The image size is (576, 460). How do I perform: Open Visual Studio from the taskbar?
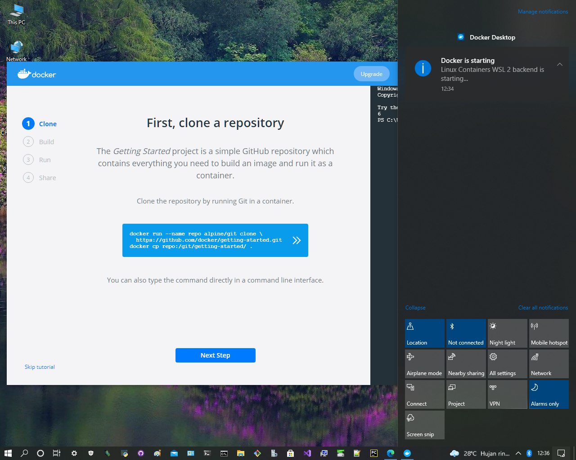click(307, 453)
